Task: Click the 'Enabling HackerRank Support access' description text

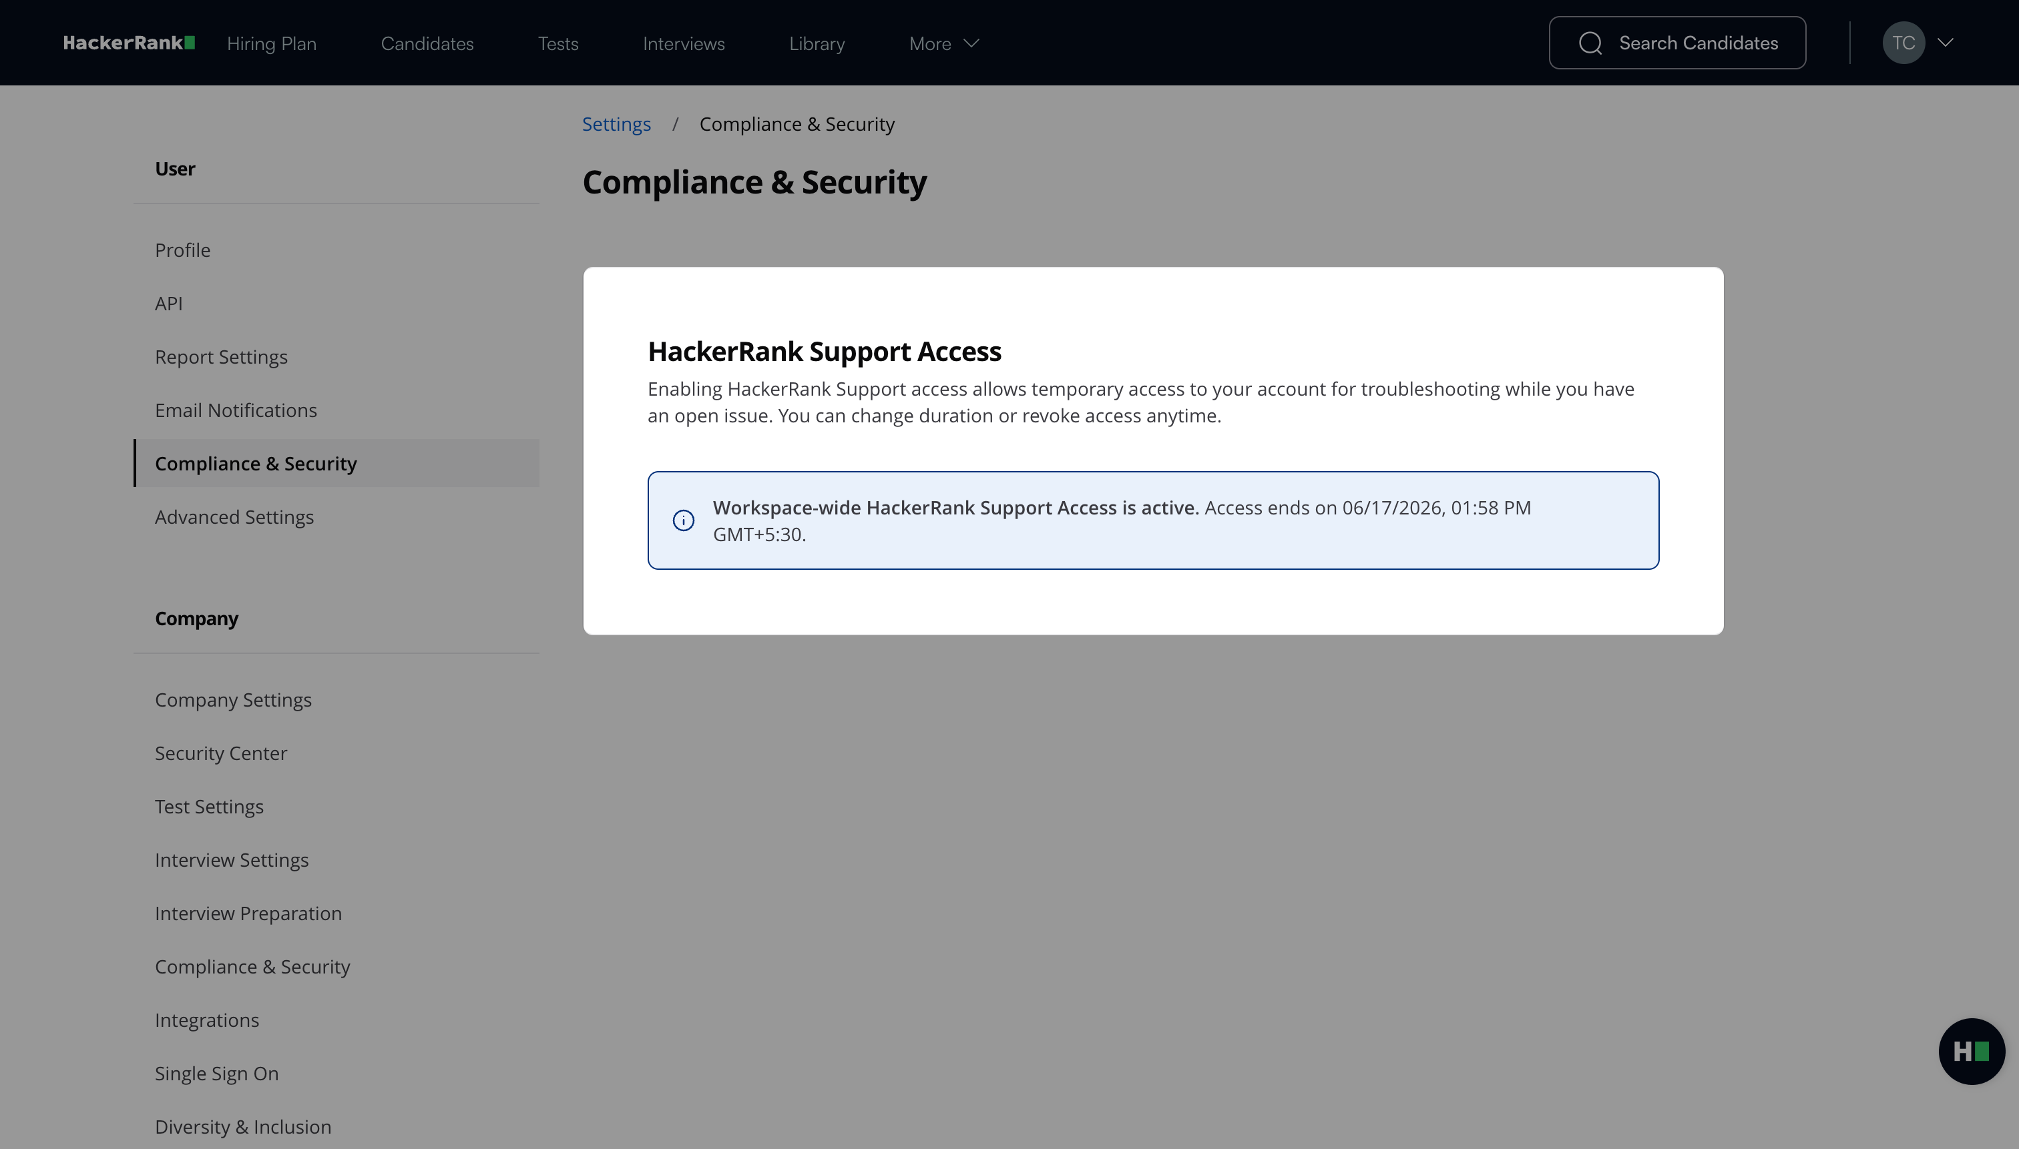Action: point(1141,402)
